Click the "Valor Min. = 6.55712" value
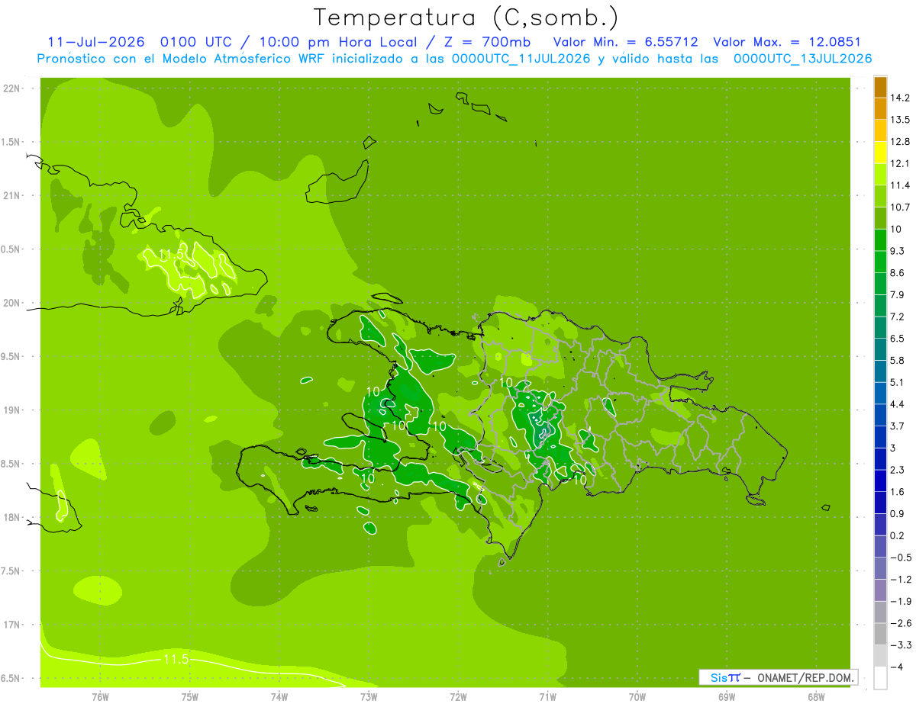 pyautogui.click(x=626, y=42)
